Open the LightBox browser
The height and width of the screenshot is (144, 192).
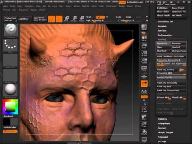click(25, 19)
